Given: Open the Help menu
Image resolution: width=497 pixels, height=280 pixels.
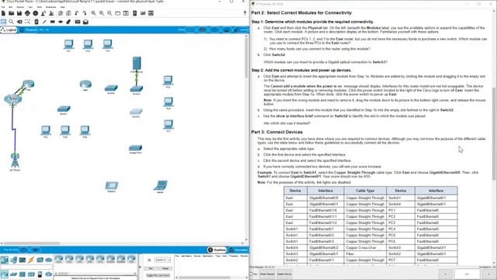Looking at the screenshot, I should pyautogui.click(x=62, y=7).
